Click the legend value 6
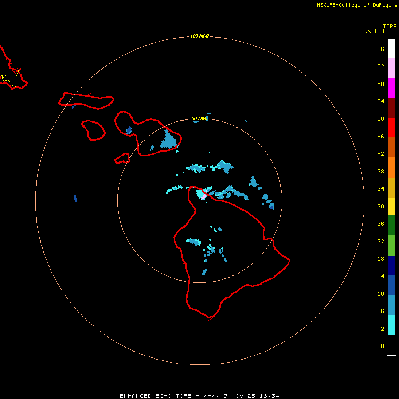The height and width of the screenshot is (399, 399). 382,311
